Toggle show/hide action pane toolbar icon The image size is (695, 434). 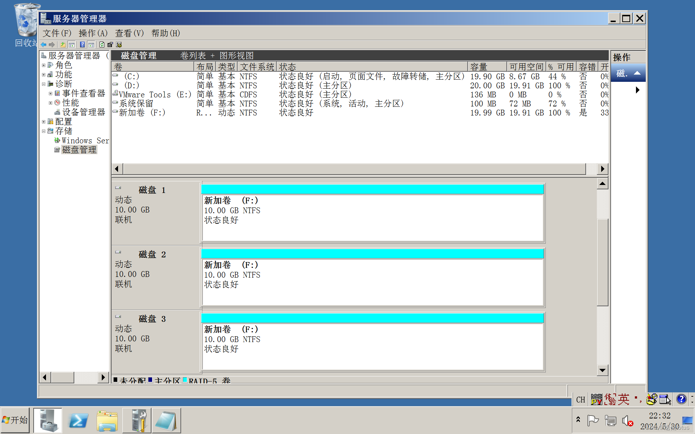point(91,45)
